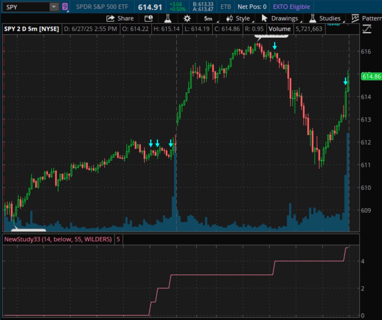Click the 609 price axis label

[366, 210]
